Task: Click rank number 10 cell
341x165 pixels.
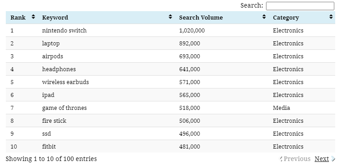Action: pos(14,147)
